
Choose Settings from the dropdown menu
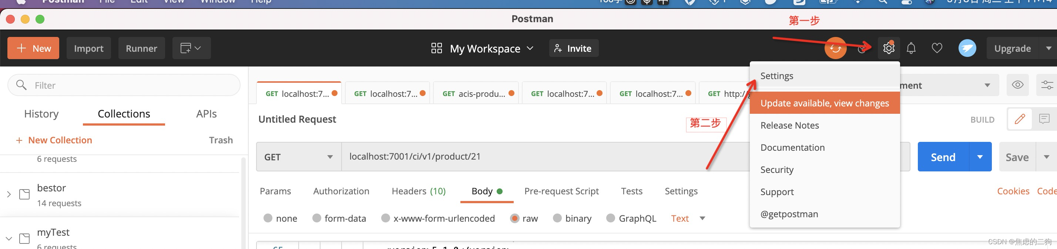point(825,76)
